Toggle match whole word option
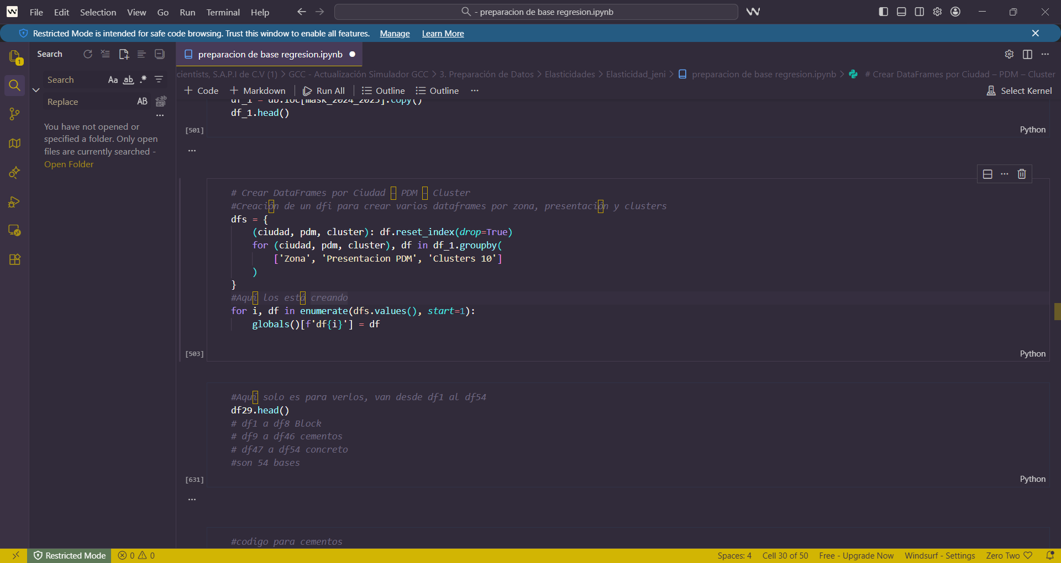Screen dimensions: 1061x563 pyautogui.click(x=128, y=80)
